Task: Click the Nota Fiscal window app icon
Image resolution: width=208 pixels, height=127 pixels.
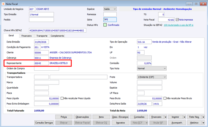Action: tap(3, 4)
